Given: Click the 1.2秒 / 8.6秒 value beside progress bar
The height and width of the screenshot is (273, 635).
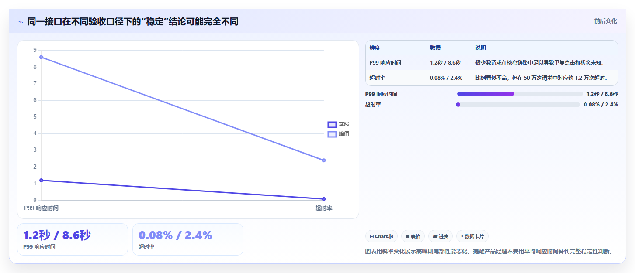Looking at the screenshot, I should click(x=602, y=94).
